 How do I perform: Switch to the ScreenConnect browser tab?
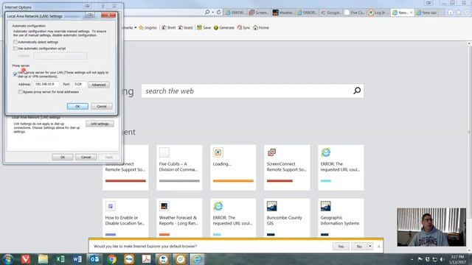click(x=259, y=13)
